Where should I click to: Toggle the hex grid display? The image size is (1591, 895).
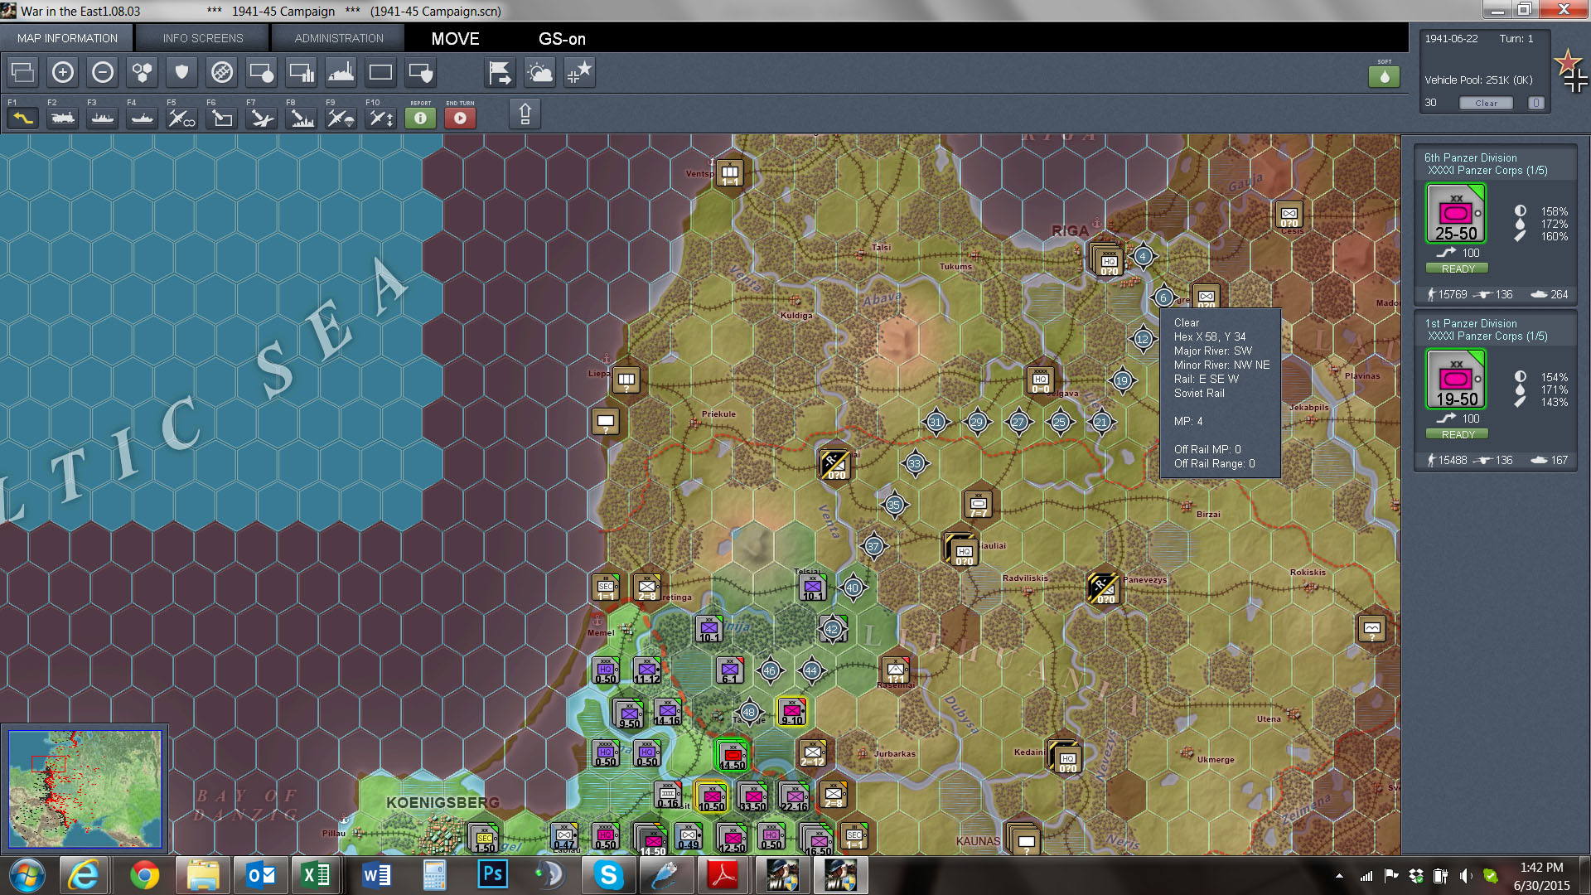click(143, 73)
